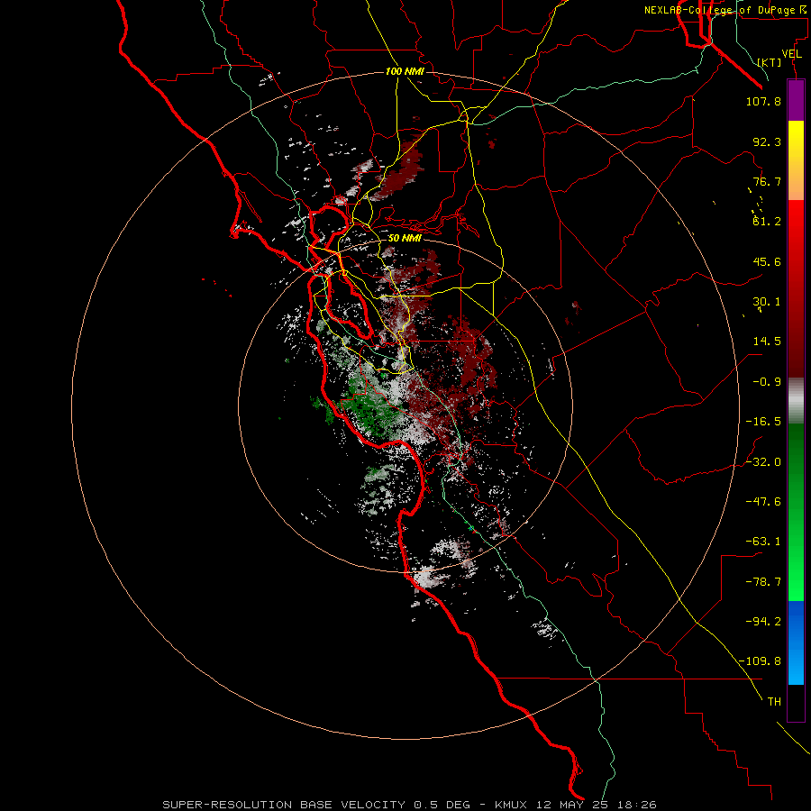Viewport: 811px width, 811px height.
Task: Click the NEXLAB-College of DuPage label
Action: click(727, 10)
